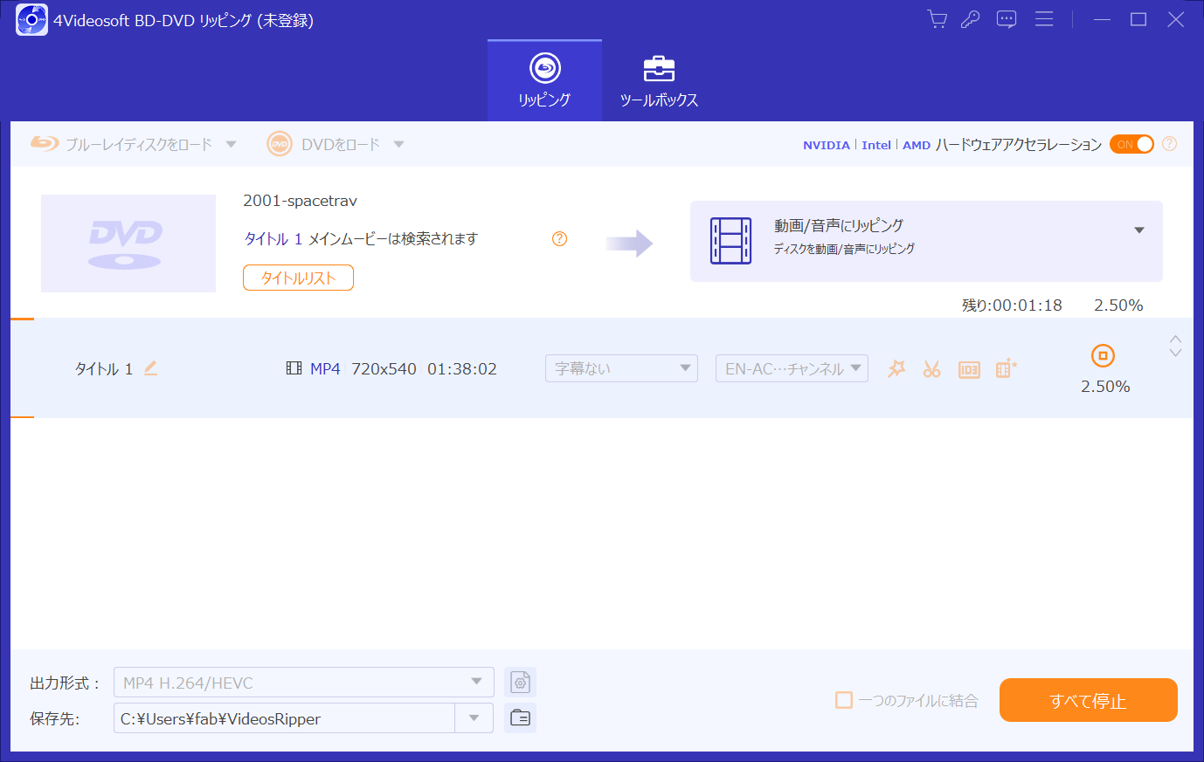Image resolution: width=1204 pixels, height=762 pixels.
Task: Move タイトル 1 up with arrow
Action: (x=1175, y=340)
